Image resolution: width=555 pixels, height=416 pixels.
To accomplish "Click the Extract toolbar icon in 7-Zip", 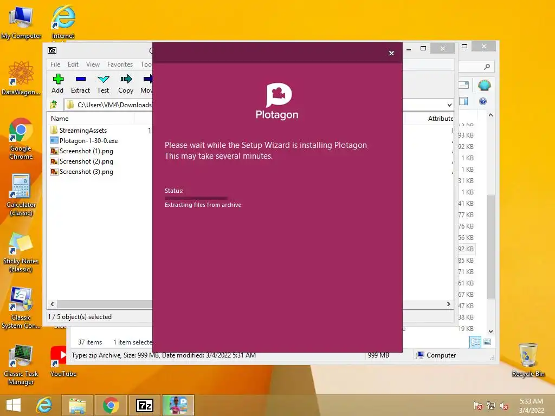I will [80, 84].
